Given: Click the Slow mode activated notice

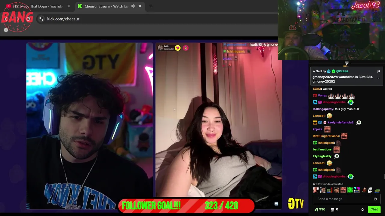Looking at the screenshot, I should (328, 184).
